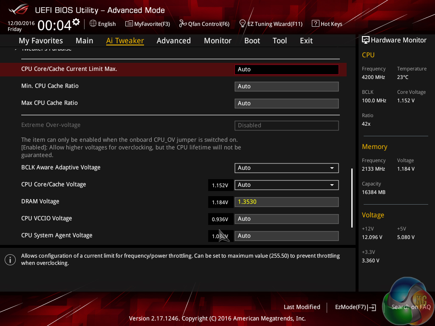Click the info icon in help panel
435x326 pixels.
pyautogui.click(x=10, y=259)
